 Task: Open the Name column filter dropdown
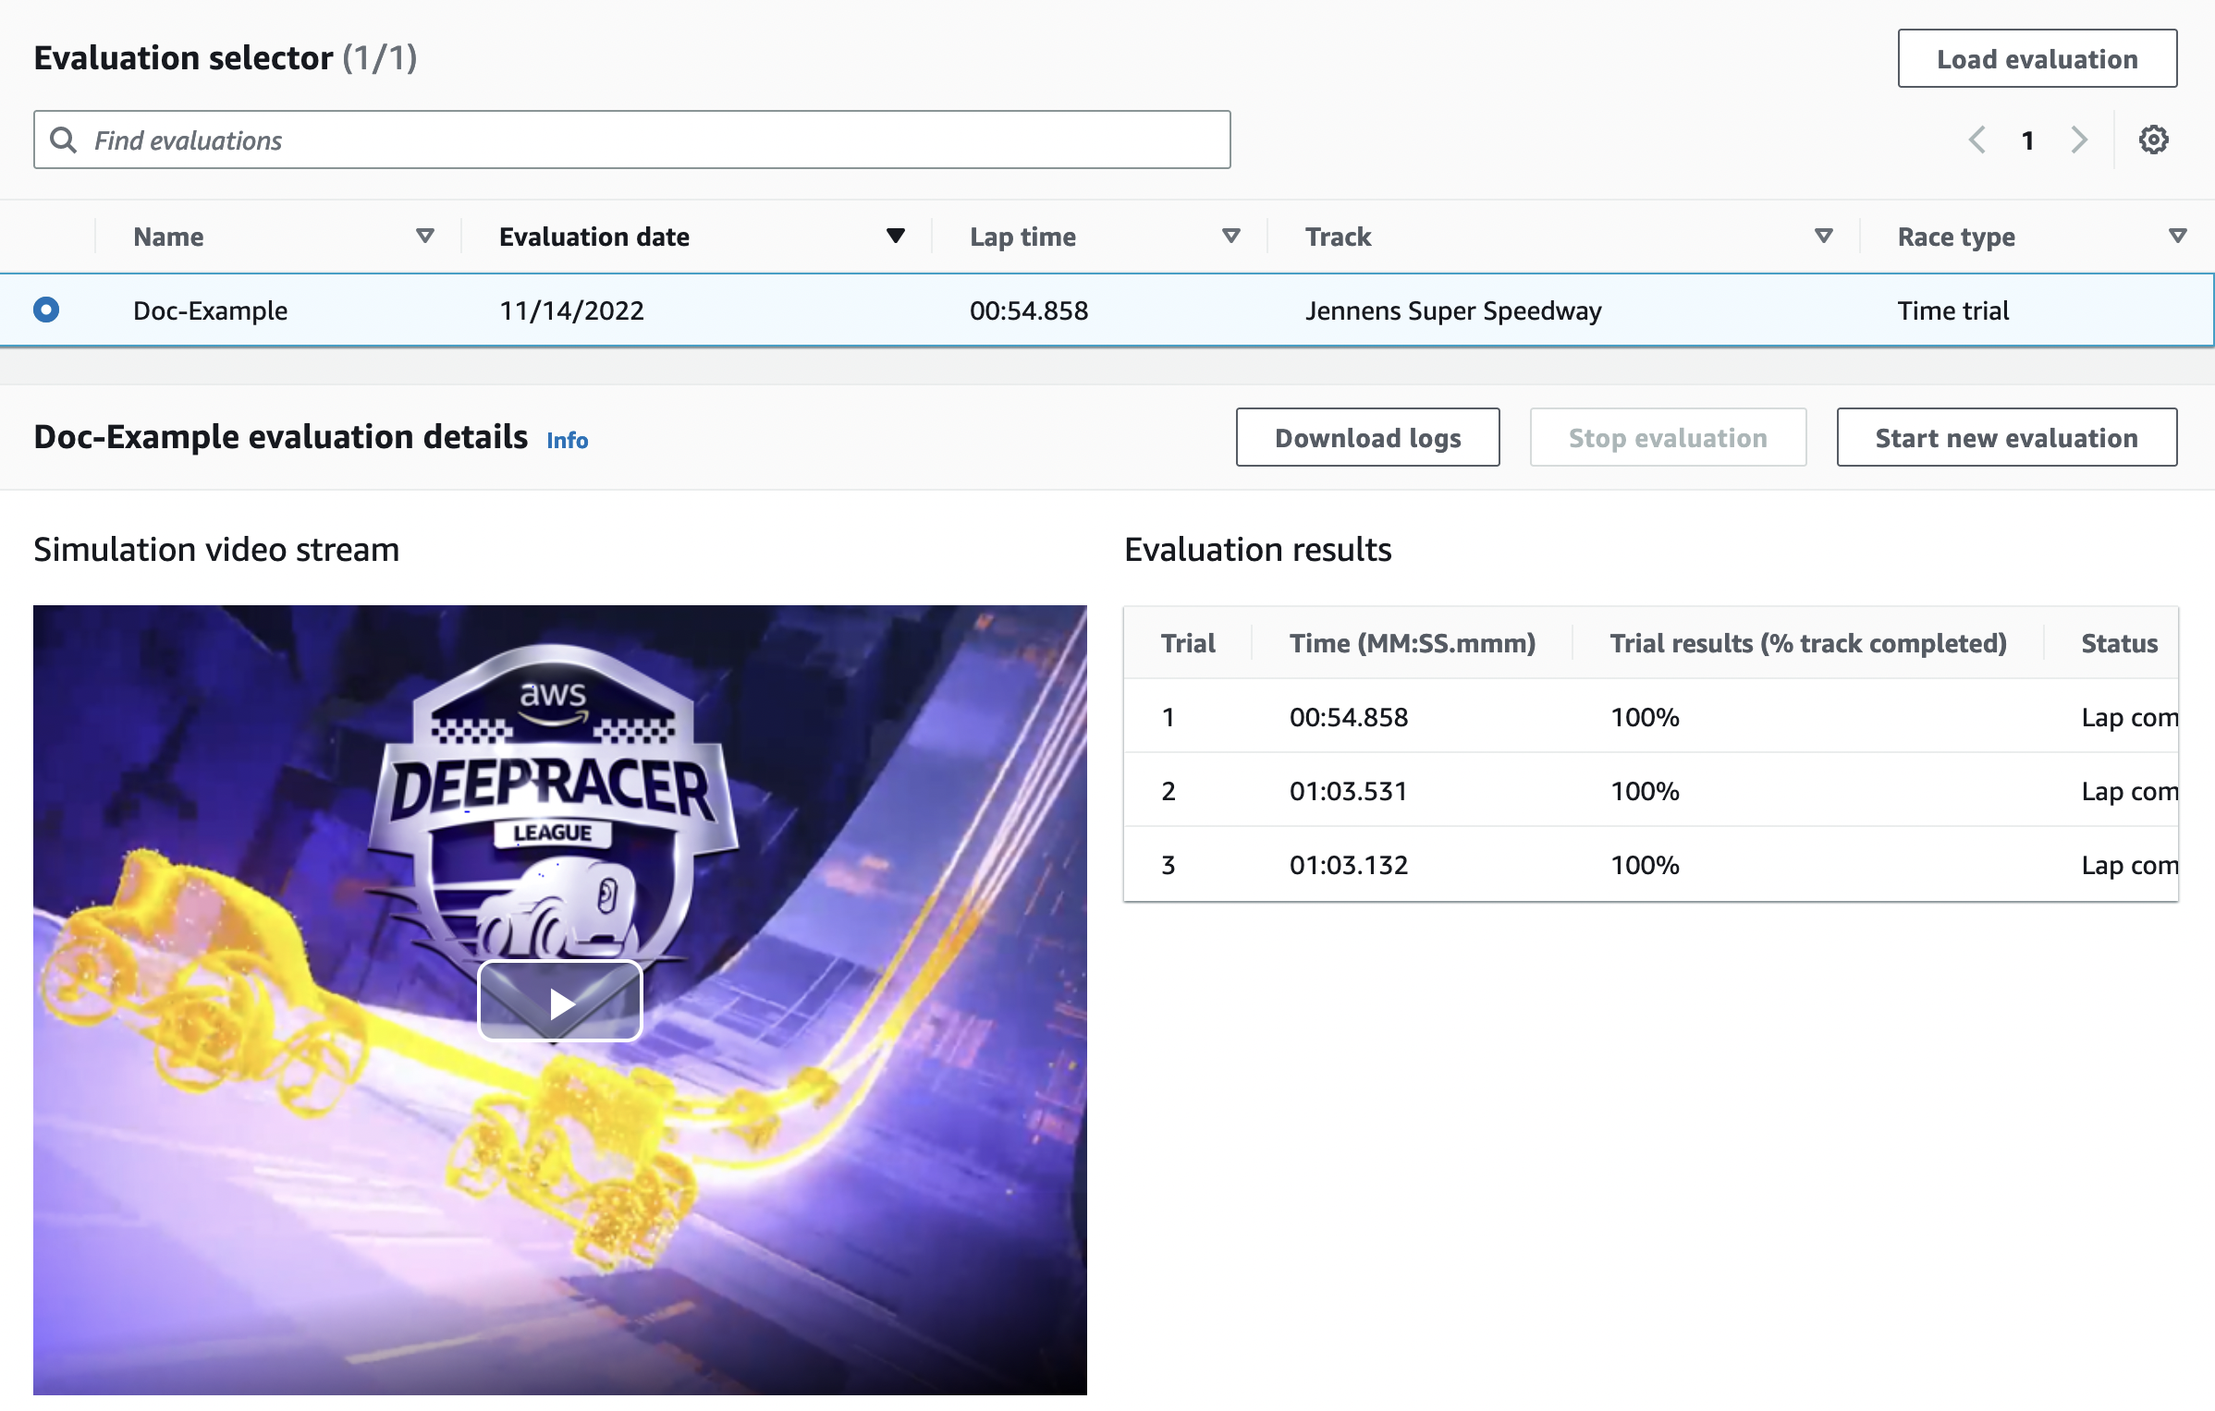coord(425,237)
